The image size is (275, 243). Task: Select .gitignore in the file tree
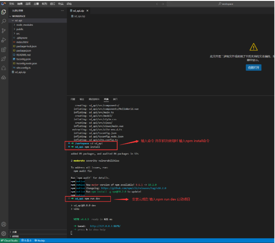[x=22, y=38]
